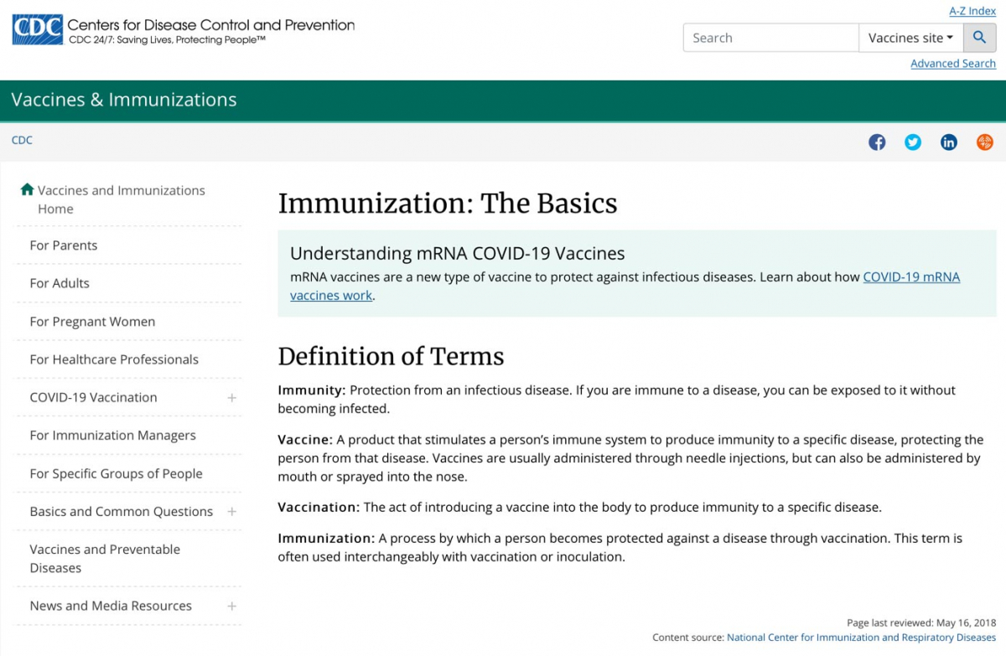Click the green home icon in sidebar

pos(27,190)
